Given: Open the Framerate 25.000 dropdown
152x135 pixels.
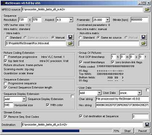Looking at the screenshot, I should click(x=107, y=19).
